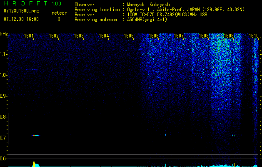Click the yellow intensity peak under 1601
Screen dimensions: 262x167
click(x=34, y=164)
